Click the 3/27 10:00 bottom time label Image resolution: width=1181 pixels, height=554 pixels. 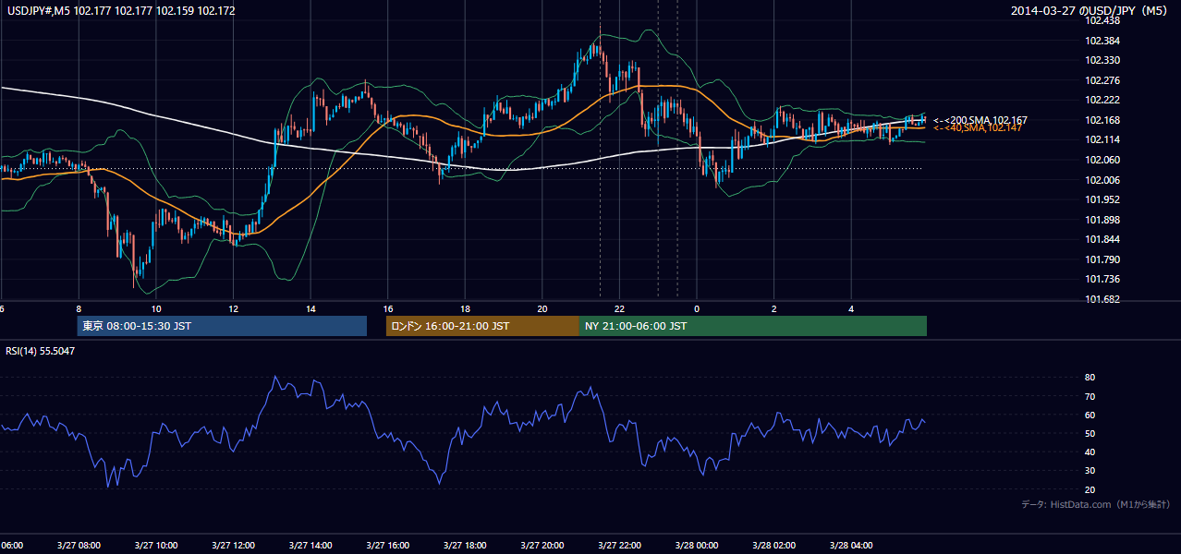156,546
